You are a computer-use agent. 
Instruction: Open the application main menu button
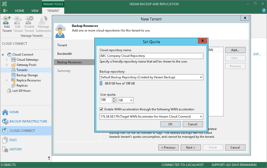pos(5,11)
